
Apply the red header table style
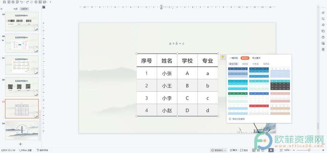coord(259,109)
